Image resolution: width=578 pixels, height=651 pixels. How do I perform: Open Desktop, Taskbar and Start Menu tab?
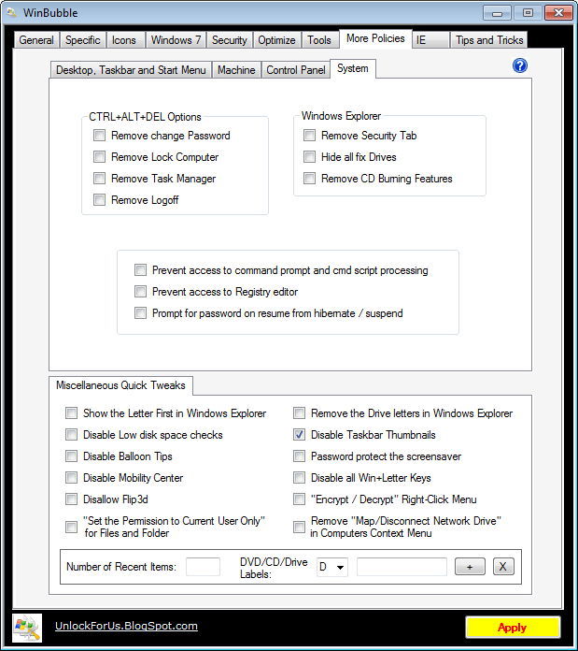click(132, 70)
